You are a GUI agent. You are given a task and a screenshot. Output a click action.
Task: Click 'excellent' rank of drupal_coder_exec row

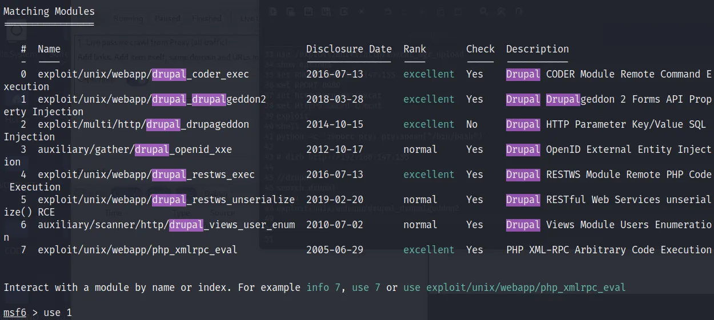[429, 74]
